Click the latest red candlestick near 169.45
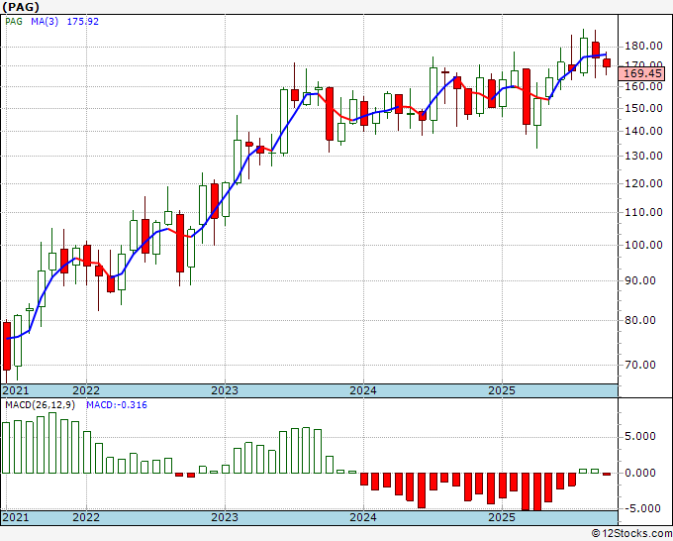The height and width of the screenshot is (541, 673). tap(607, 62)
